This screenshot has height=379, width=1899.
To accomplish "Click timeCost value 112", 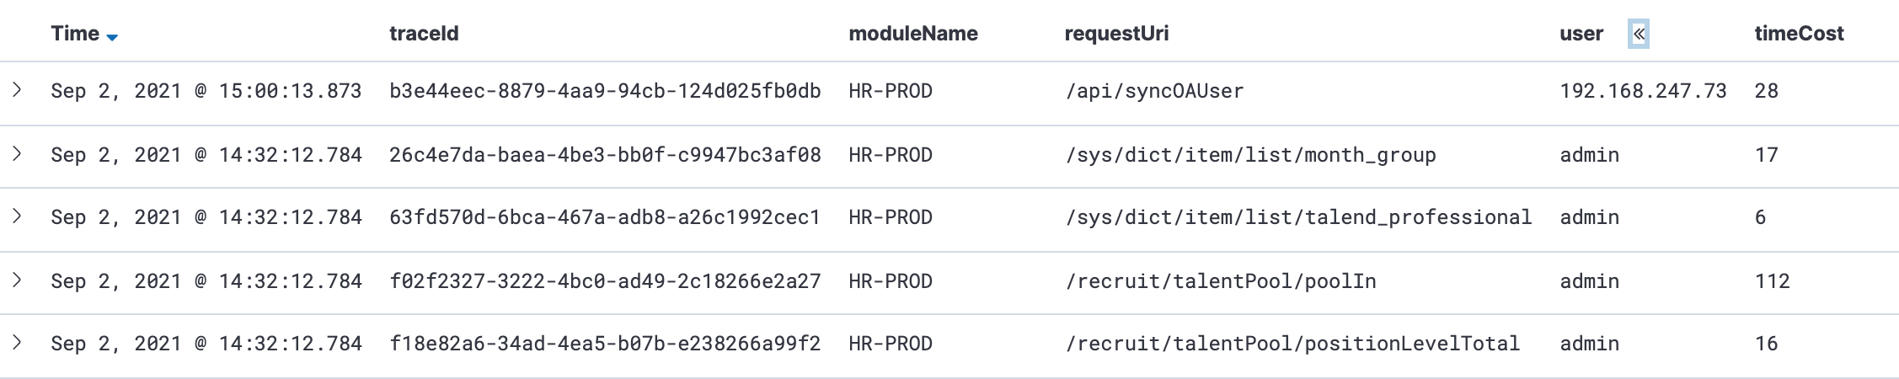I will click(x=1772, y=281).
